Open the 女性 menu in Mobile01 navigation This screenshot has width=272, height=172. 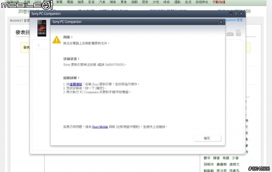pos(156,2)
